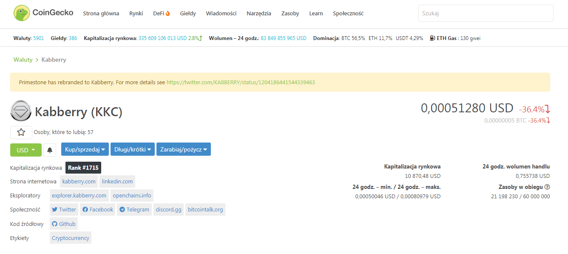The image size is (568, 254).
Task: Focus the Szukaj search field
Action: coord(486,13)
